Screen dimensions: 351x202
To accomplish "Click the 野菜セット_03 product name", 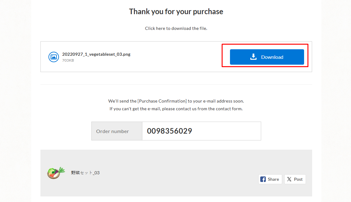I will point(85,173).
